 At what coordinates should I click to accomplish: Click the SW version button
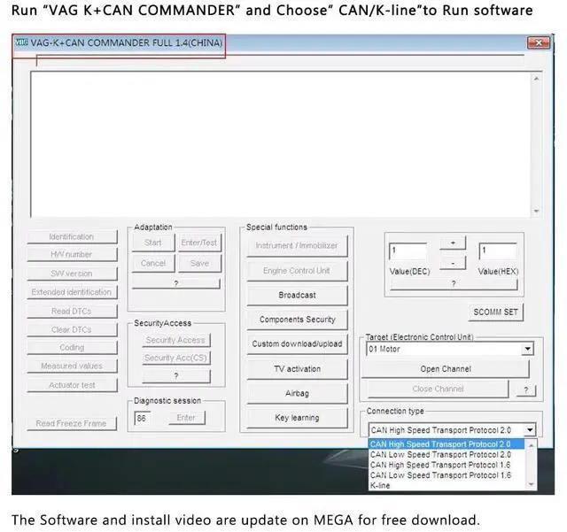point(72,274)
